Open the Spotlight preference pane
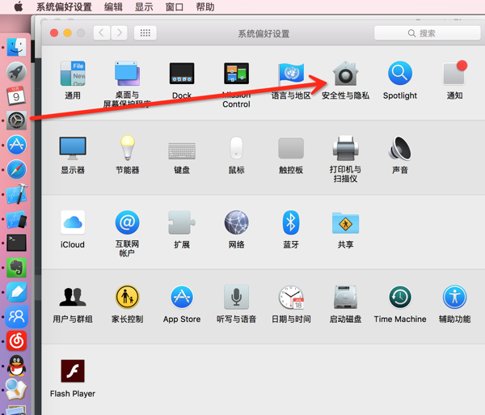 click(400, 74)
